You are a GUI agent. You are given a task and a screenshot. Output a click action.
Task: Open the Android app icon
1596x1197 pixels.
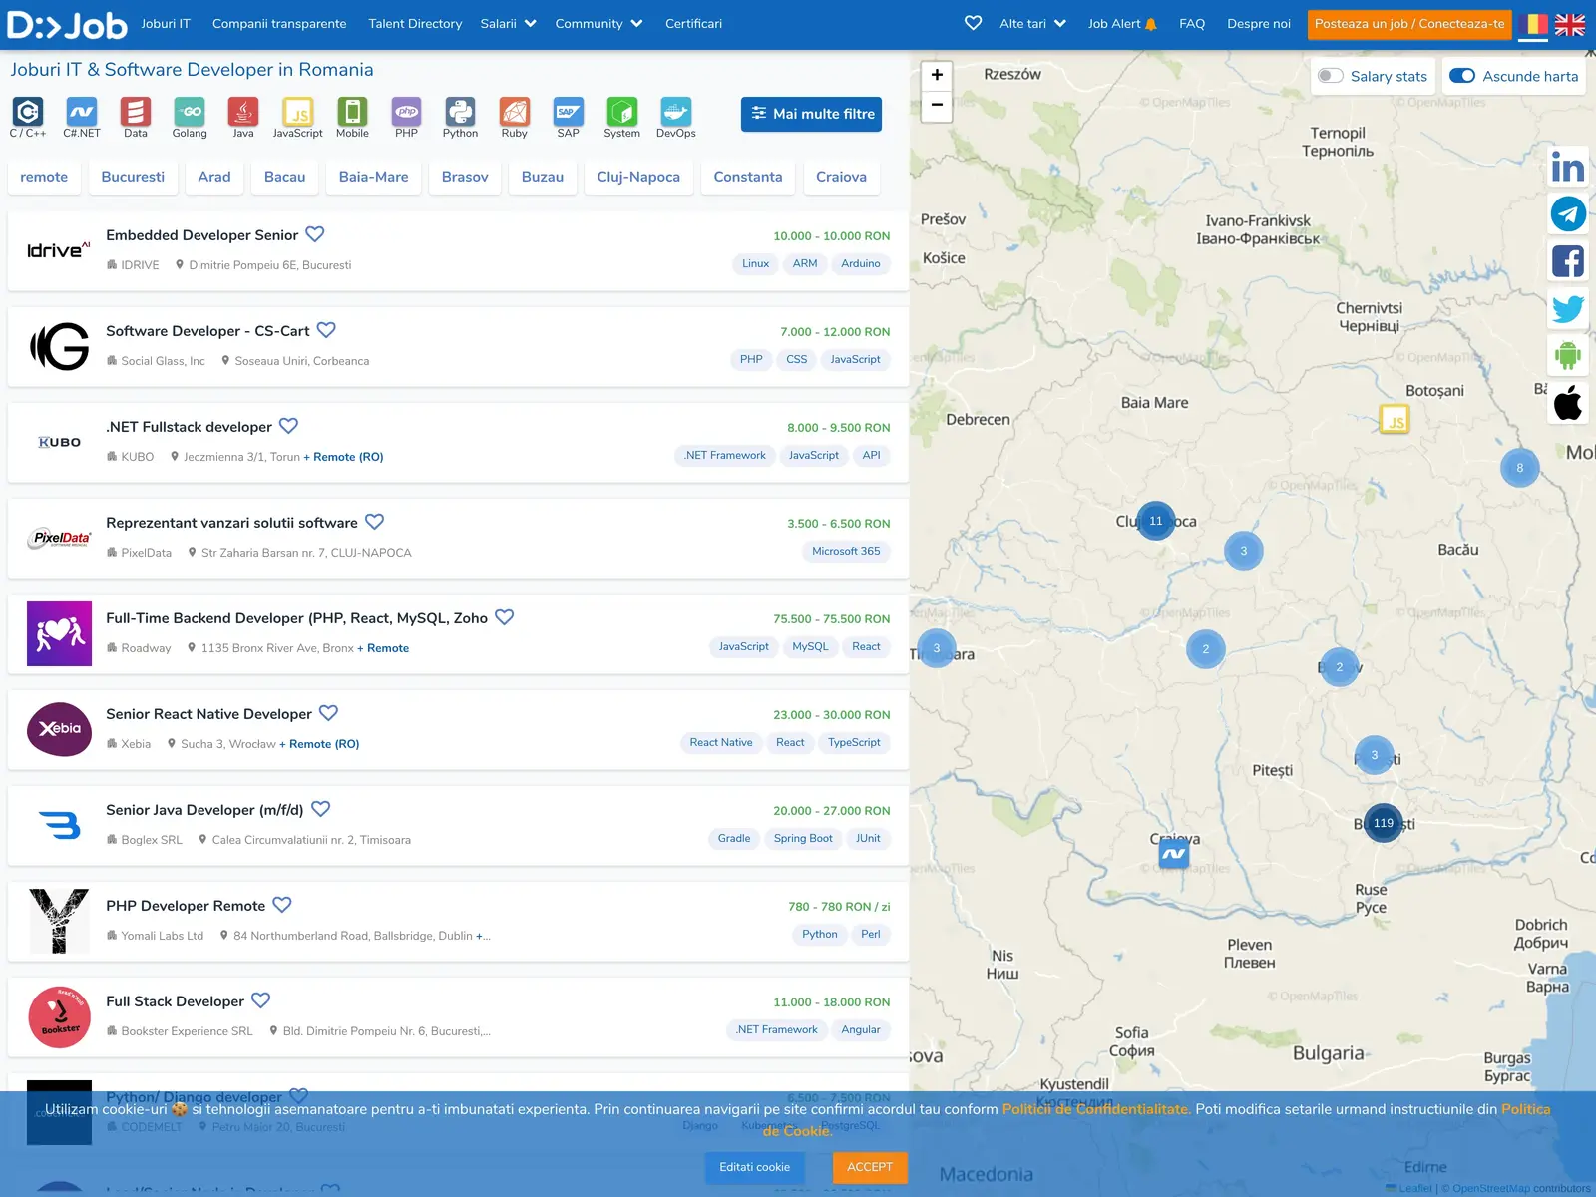[x=1568, y=355]
